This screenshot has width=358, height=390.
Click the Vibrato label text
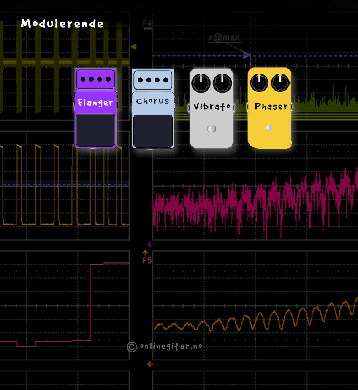point(212,107)
